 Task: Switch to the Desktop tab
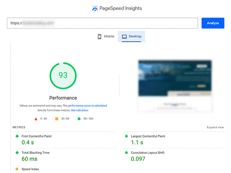tap(131, 36)
